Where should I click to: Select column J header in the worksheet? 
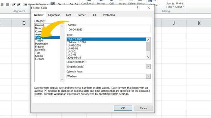pos(174,23)
